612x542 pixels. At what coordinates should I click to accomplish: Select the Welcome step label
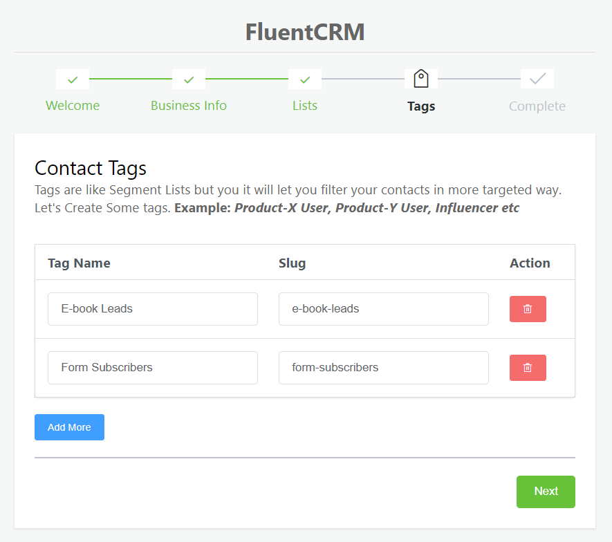(73, 105)
